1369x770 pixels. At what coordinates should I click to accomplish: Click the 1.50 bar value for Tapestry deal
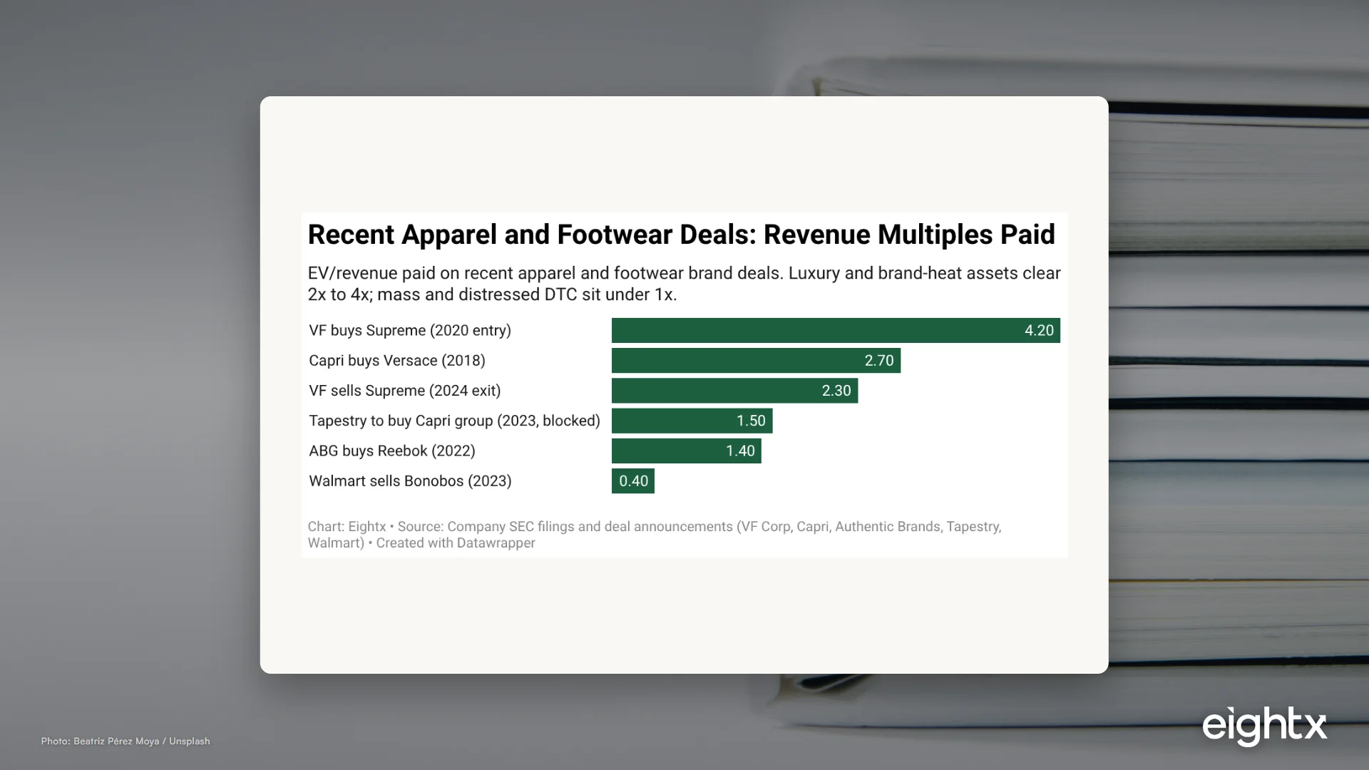(751, 421)
